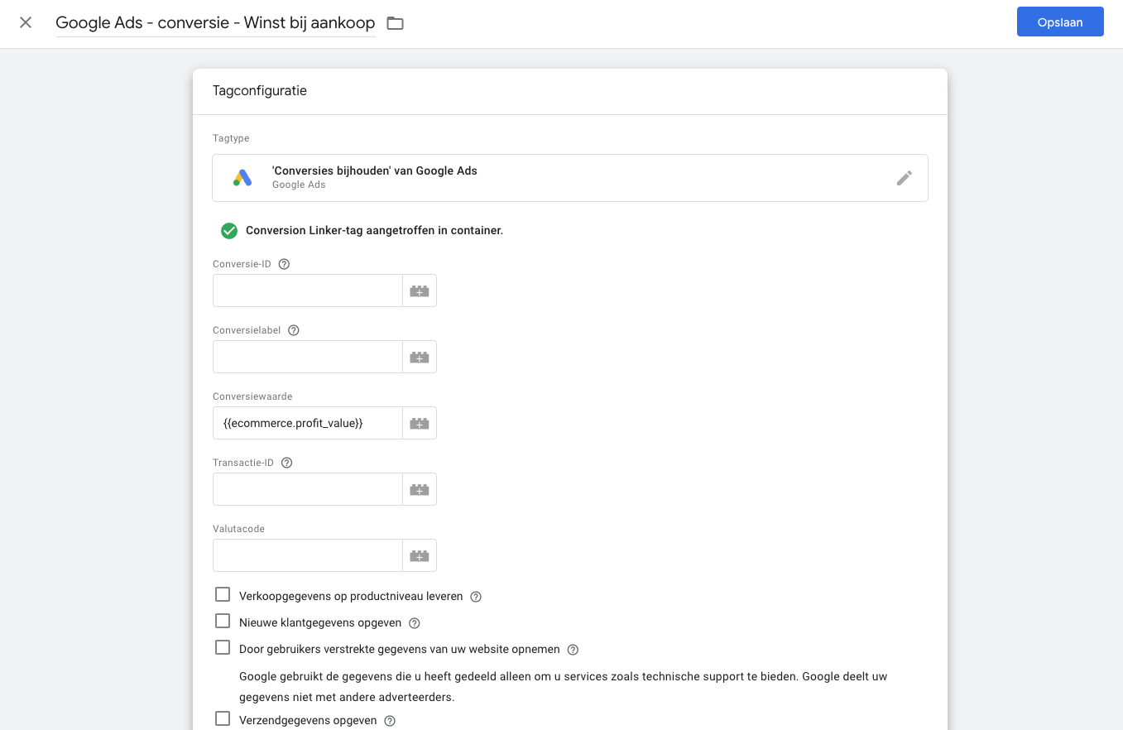Open help for Verkoopgegevens op productniveau leveren
The height and width of the screenshot is (730, 1123).
[476, 597]
